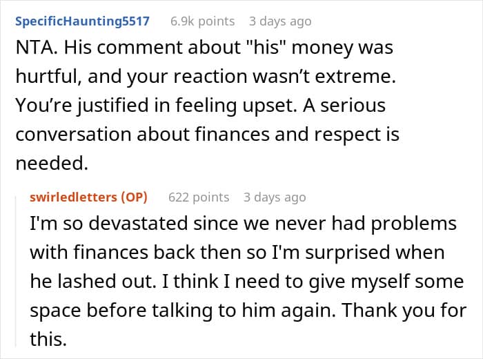This screenshot has width=483, height=359.
Task: Click the top comment's "3 days ago" timestamp
Action: 280,21
